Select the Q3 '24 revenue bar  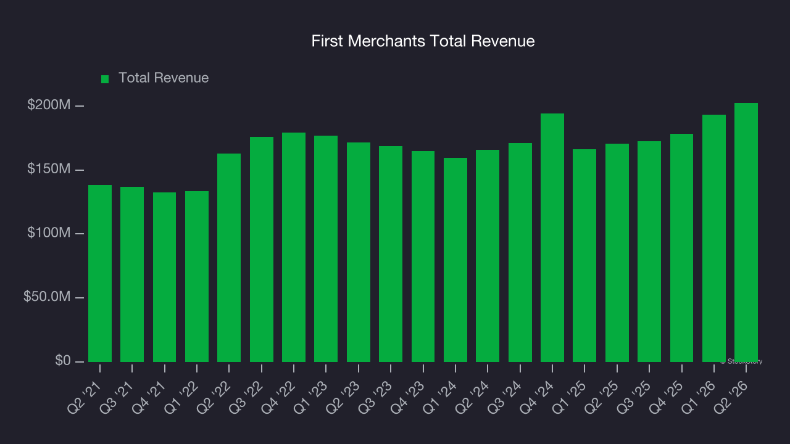[x=520, y=252]
